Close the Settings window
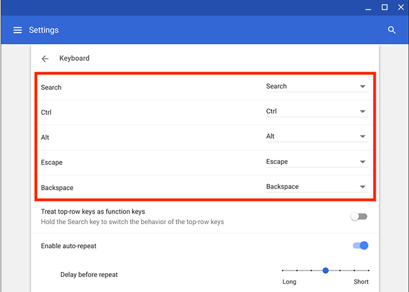Screen dimensions: 409x292 [x=401, y=7]
